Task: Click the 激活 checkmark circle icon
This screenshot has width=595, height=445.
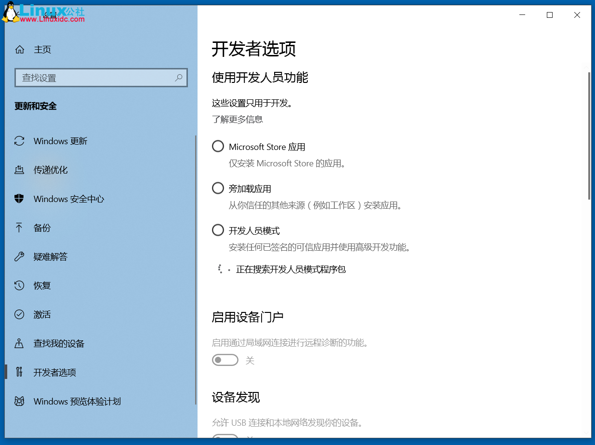Action: (x=19, y=314)
